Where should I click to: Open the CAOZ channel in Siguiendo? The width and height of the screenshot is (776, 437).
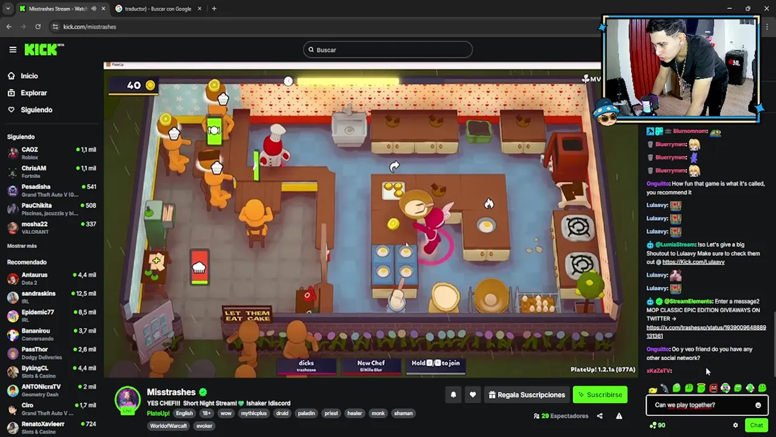click(x=52, y=152)
